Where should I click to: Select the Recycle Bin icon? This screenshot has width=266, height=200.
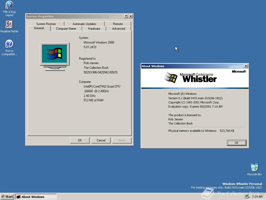tap(254, 169)
